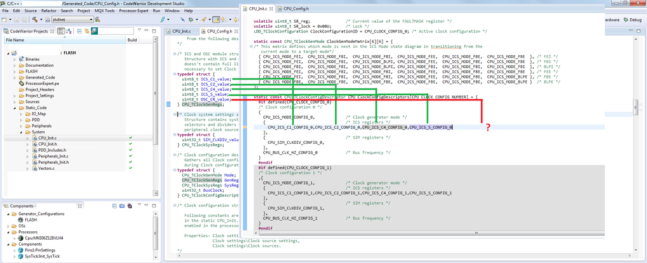The height and width of the screenshot is (263, 647).
Task: Click the alphabetical sort icon in Projects panel
Action: [69, 31]
